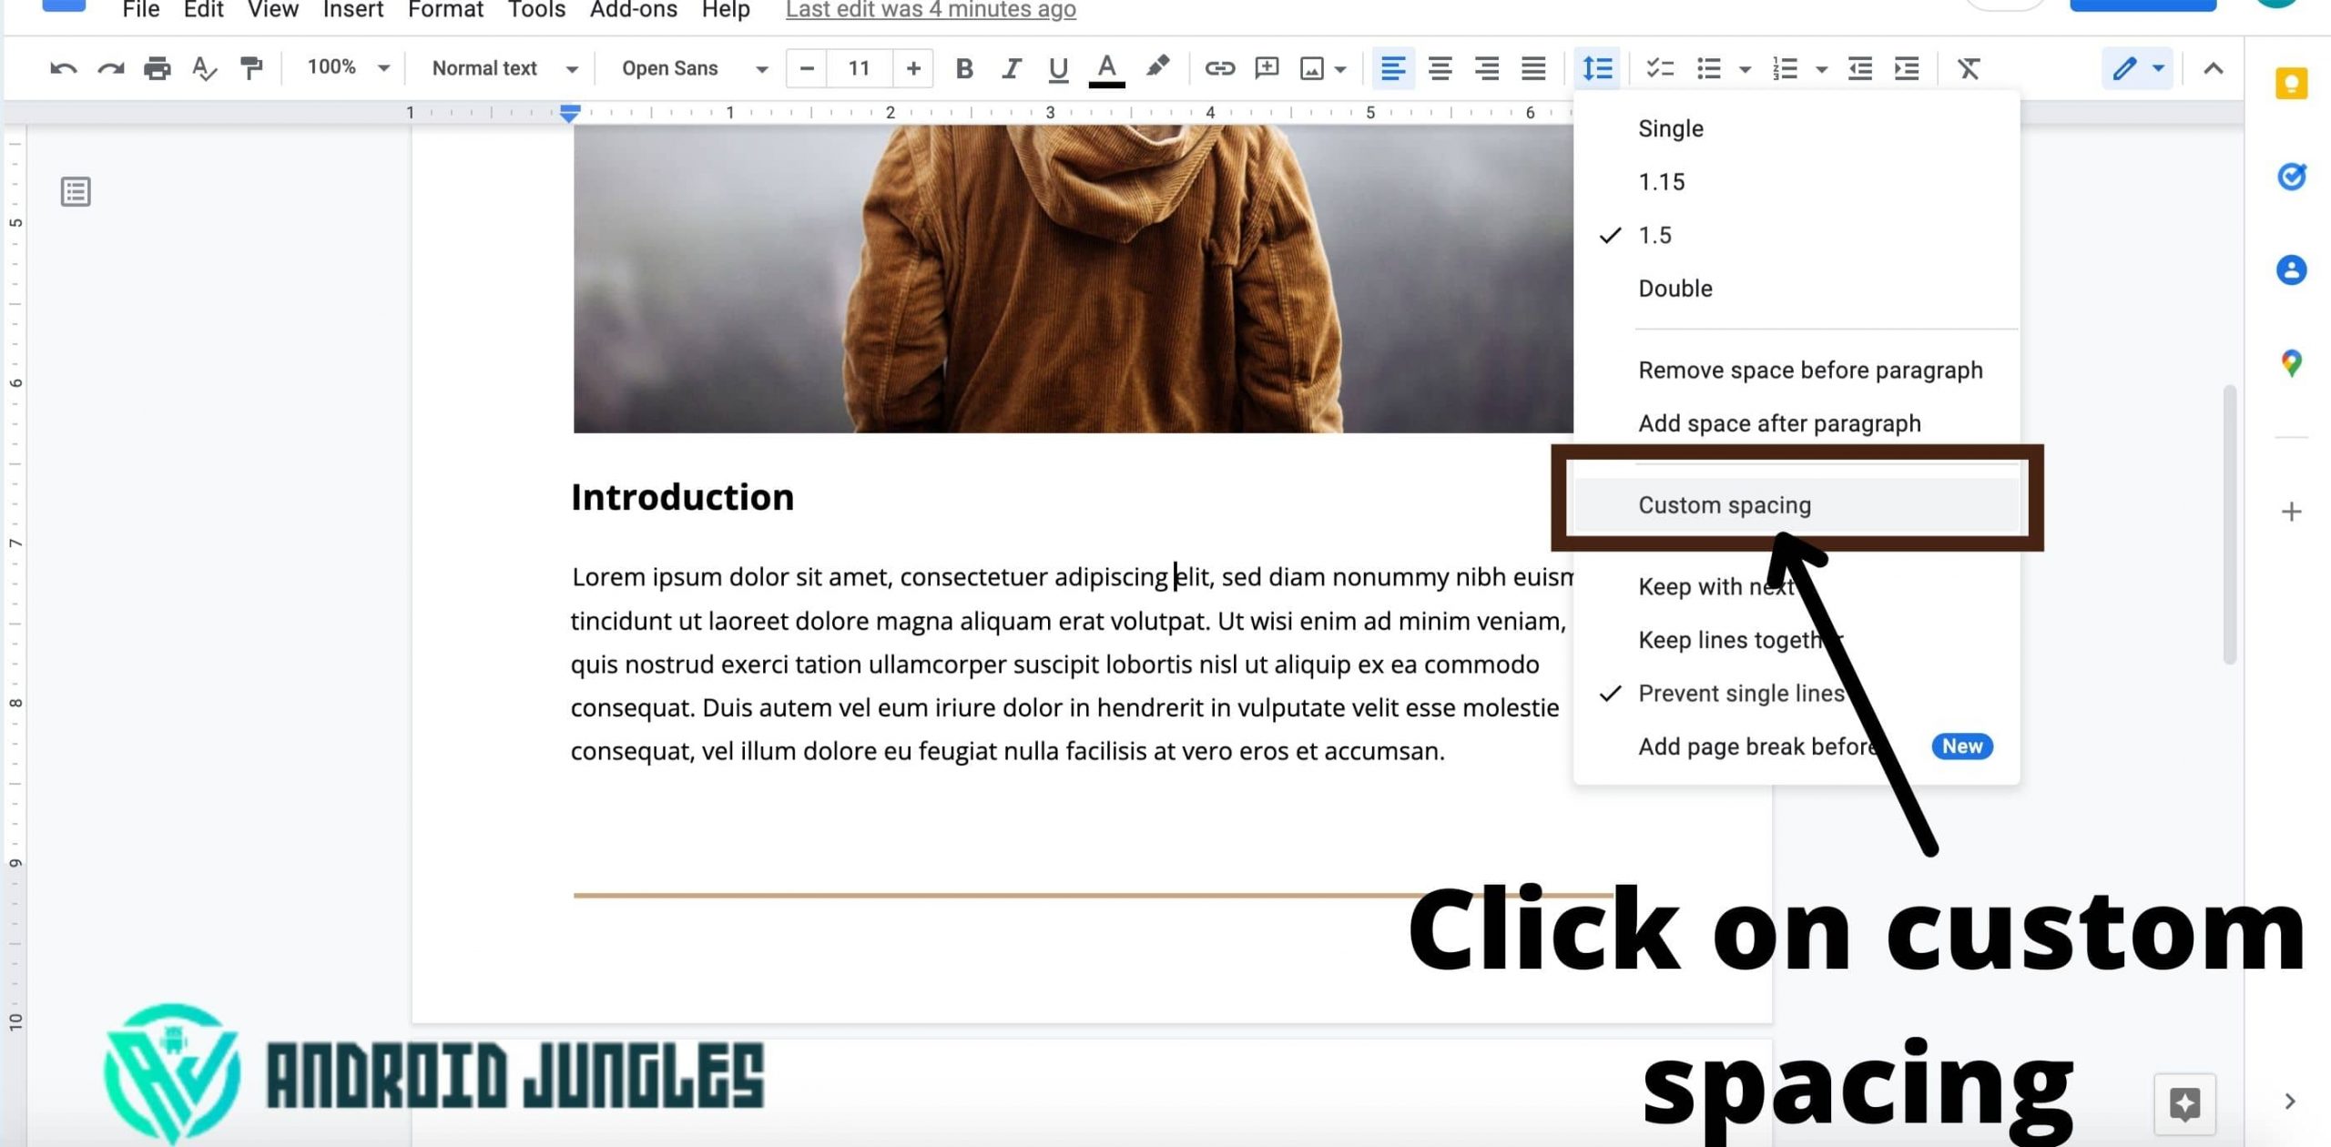Toggle bold formatting
Screen dimensions: 2331x1147
964,68
